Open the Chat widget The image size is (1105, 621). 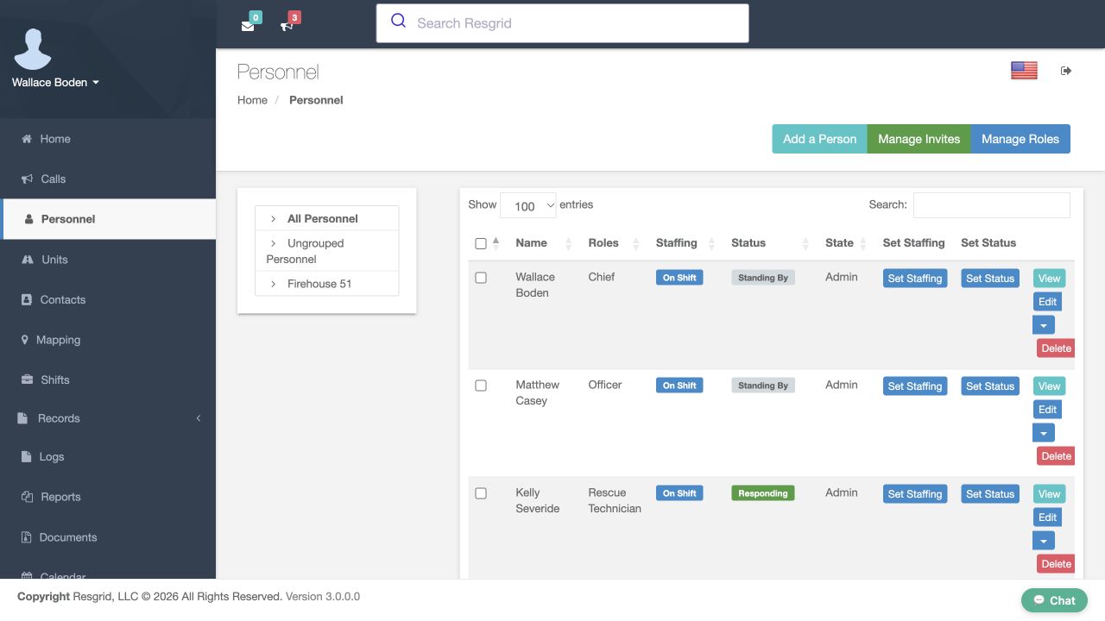click(x=1054, y=600)
